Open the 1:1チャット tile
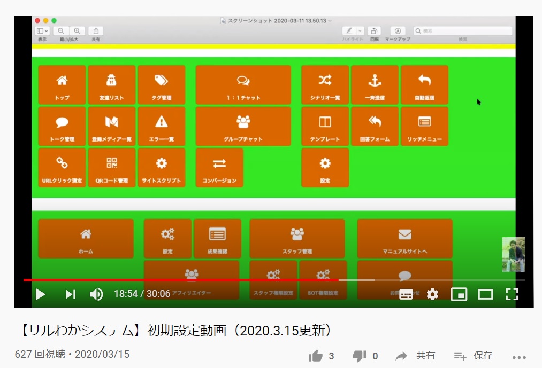The image size is (542, 368). pos(243,85)
